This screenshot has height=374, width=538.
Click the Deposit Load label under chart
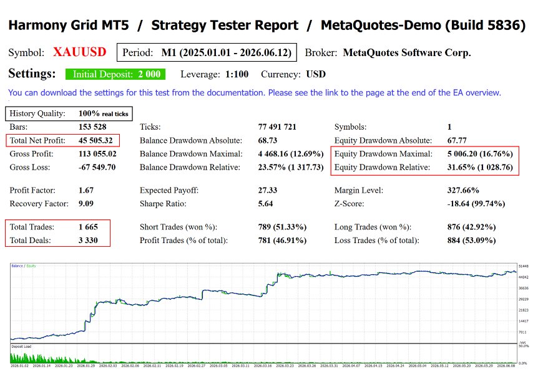coord(21,347)
